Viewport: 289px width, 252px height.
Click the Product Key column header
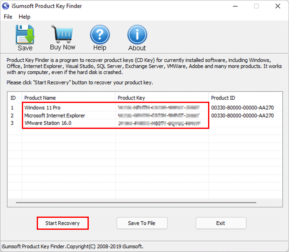162,98
